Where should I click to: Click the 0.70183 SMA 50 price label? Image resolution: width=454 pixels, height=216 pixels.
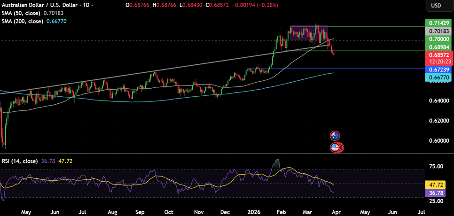pos(438,31)
